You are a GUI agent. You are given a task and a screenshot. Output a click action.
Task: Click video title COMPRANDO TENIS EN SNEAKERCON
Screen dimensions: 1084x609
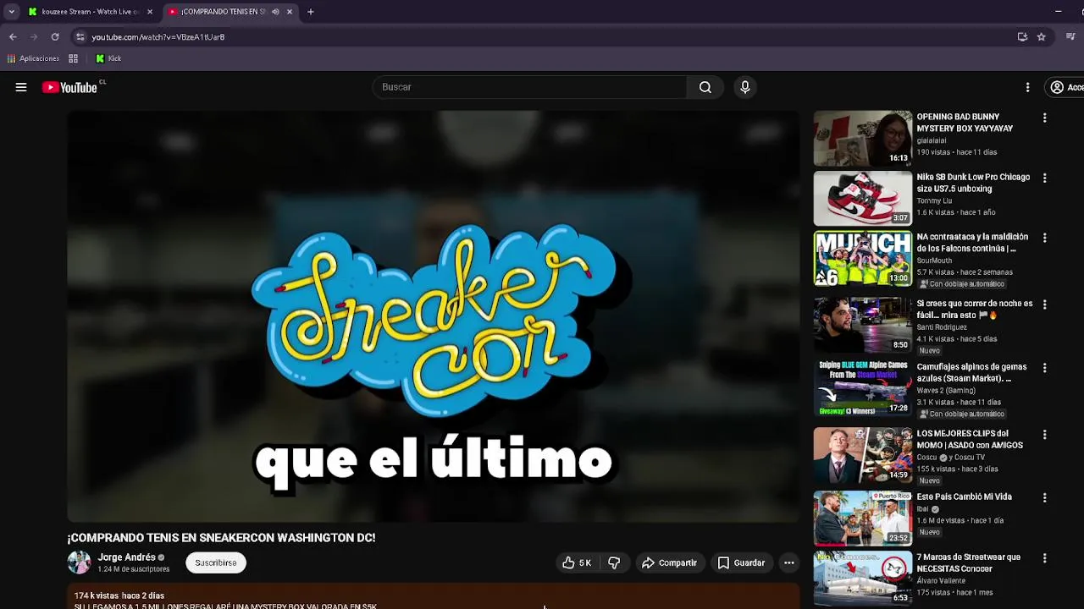pyautogui.click(x=221, y=538)
